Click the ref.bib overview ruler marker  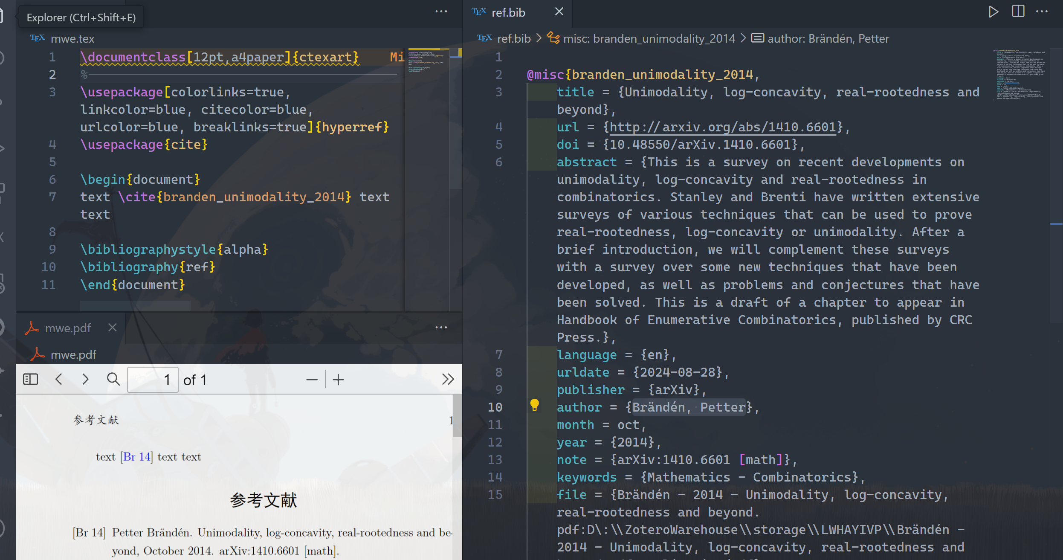tap(1056, 223)
